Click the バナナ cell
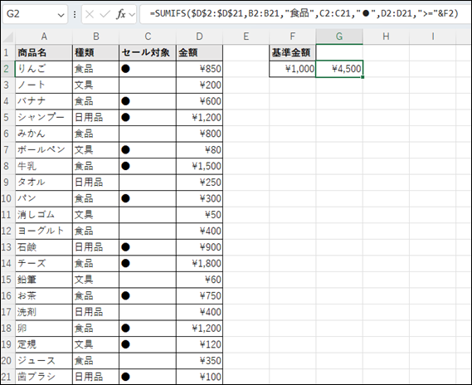Image resolution: width=472 pixels, height=385 pixels. tap(44, 101)
